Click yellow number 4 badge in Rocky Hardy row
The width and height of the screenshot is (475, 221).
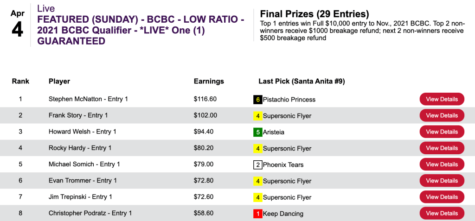click(257, 148)
